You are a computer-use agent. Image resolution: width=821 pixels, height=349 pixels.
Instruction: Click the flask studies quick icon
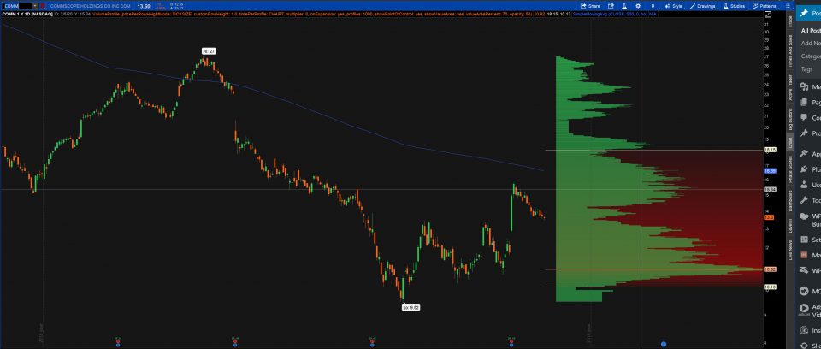click(624, 6)
